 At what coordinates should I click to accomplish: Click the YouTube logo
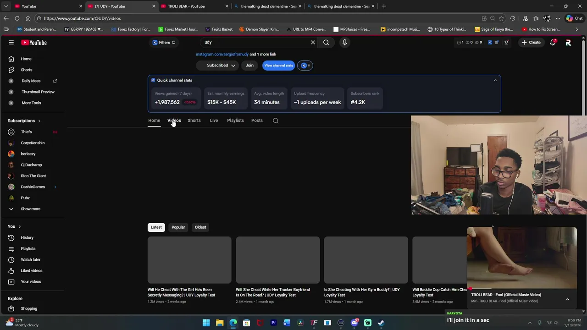click(34, 43)
